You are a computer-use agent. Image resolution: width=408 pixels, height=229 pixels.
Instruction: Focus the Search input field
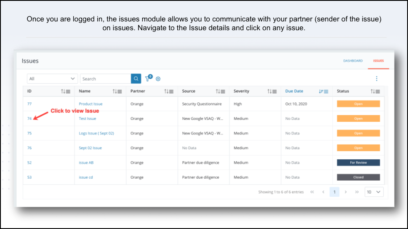[x=106, y=79]
